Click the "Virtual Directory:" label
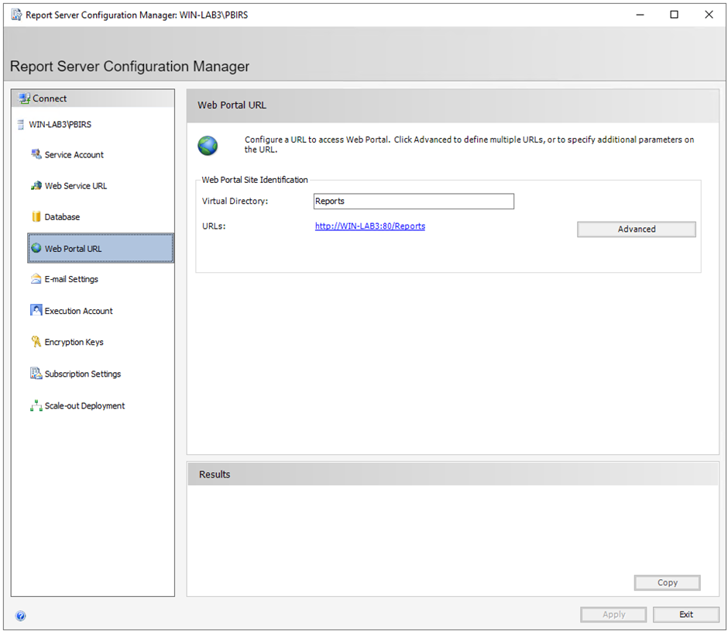 pyautogui.click(x=235, y=202)
